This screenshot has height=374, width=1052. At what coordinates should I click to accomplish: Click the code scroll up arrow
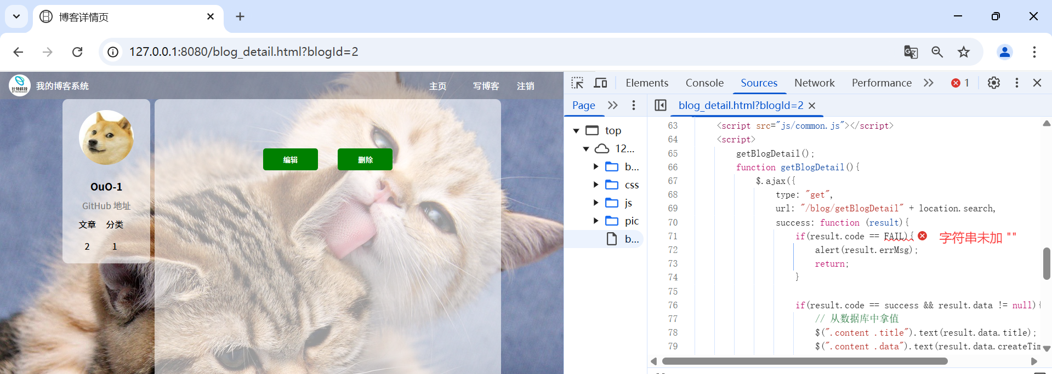tap(1047, 124)
